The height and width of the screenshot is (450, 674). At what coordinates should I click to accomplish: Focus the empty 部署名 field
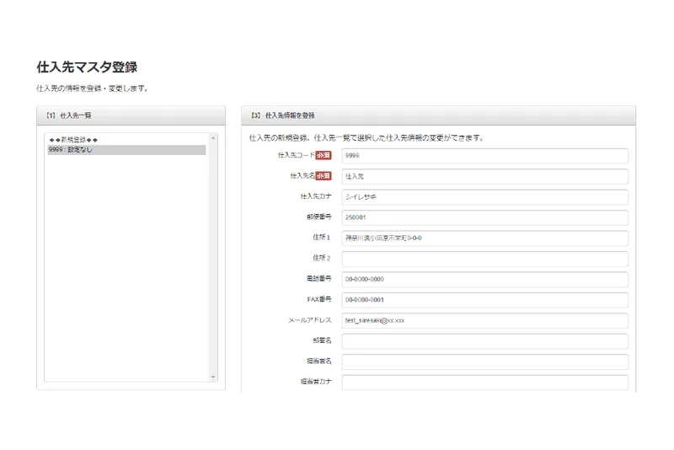pyautogui.click(x=485, y=341)
